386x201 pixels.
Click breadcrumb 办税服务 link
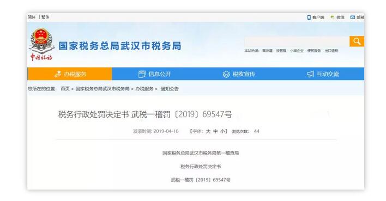tap(144, 89)
